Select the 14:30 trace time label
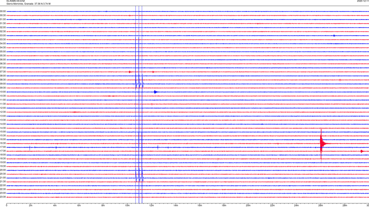The height and width of the screenshot is (207, 369). 3,128
